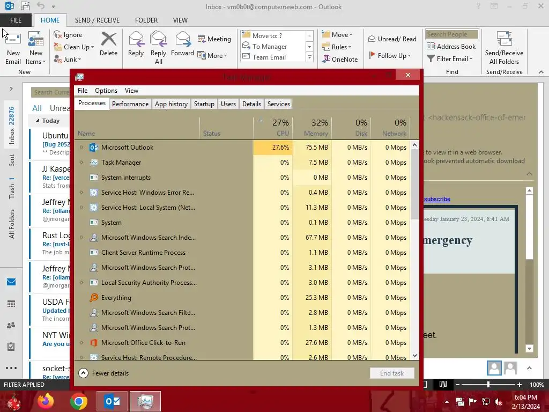This screenshot has width=549, height=412.
Task: Expand Local Security Authority Process row
Action: click(x=82, y=283)
